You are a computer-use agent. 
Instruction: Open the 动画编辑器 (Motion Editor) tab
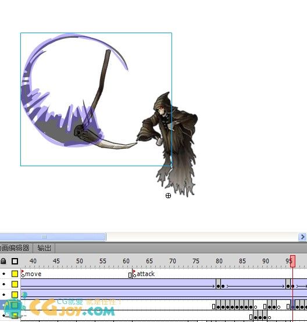point(16,248)
